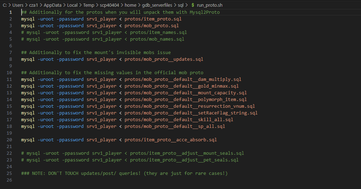Select the cza1 breadcrumb folder

tap(33, 5)
